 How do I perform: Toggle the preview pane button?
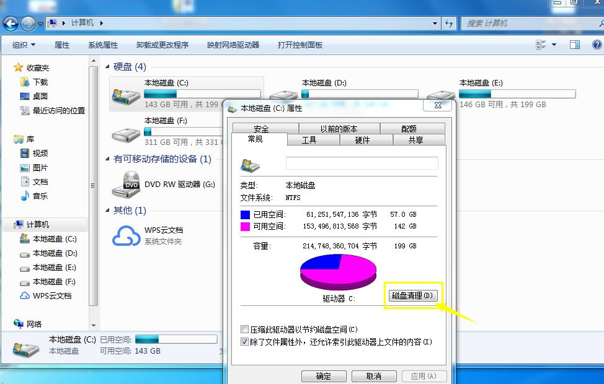[574, 44]
